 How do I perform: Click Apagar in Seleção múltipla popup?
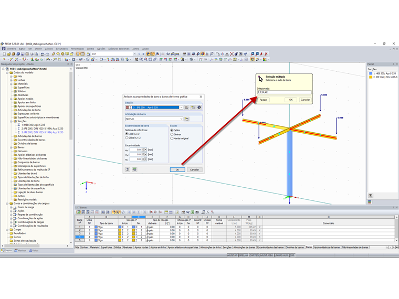(x=264, y=100)
